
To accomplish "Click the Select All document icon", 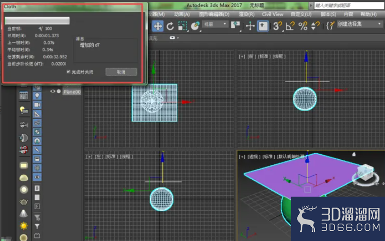I will click(x=37, y=188).
